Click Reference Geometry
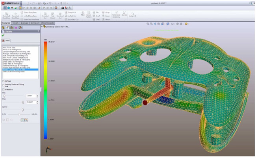The image size is (256, 158). (116, 15)
